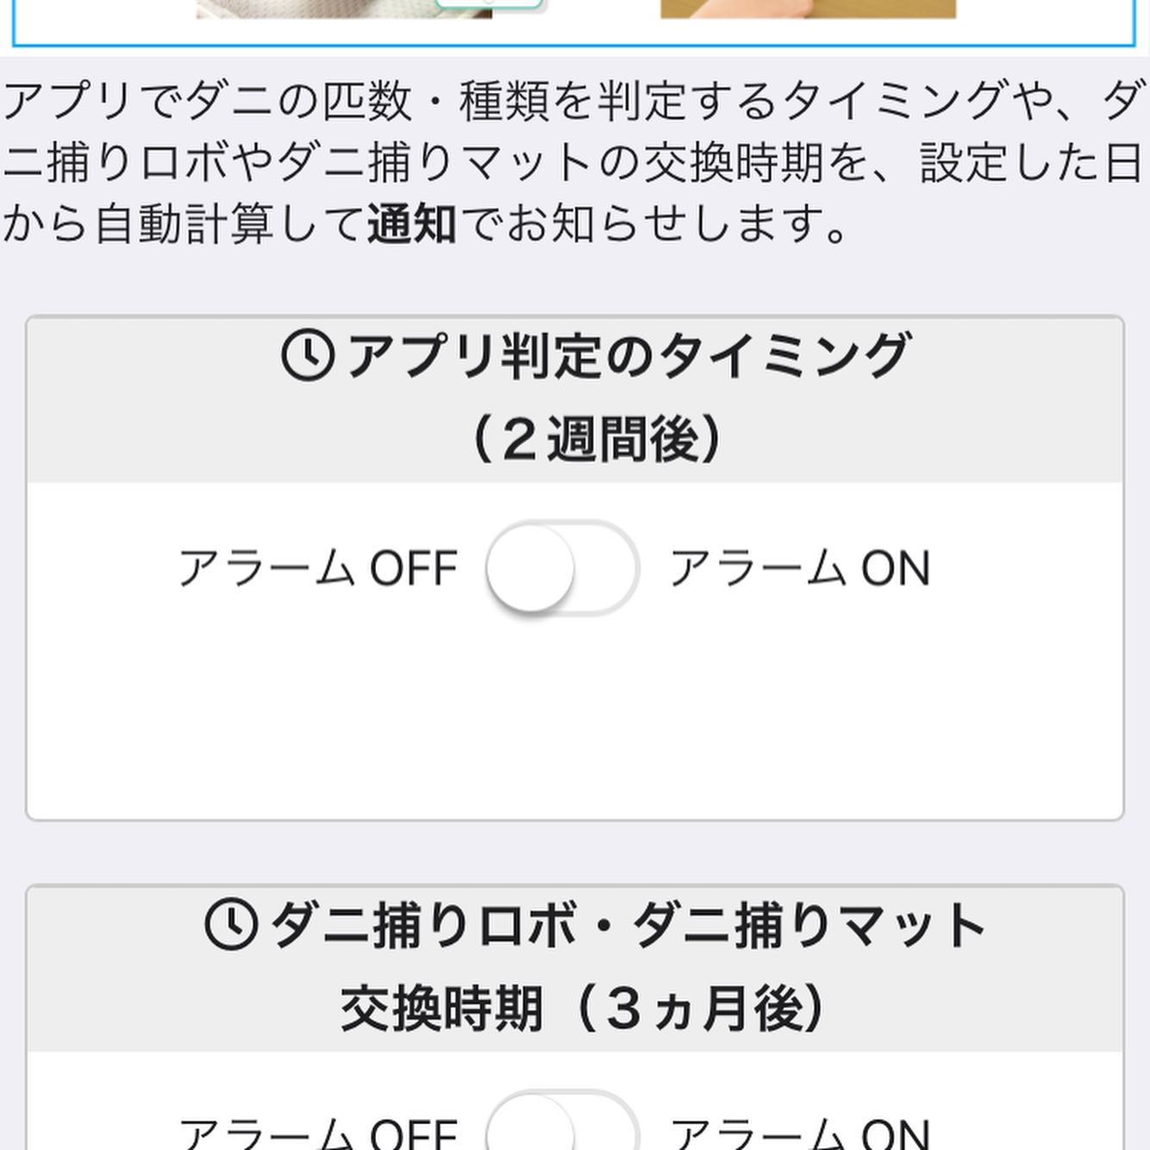1150x1150 pixels.
Task: Click the アプリ判定のタイミング header title
Action: tap(628, 356)
